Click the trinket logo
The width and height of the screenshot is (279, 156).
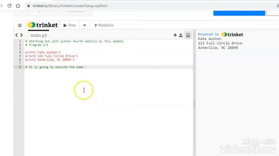(x=43, y=25)
